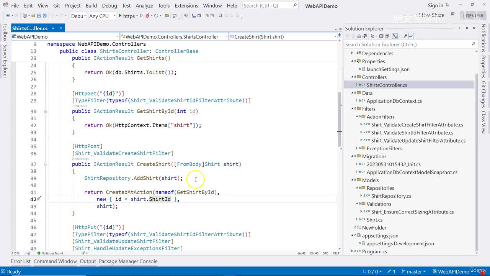Start without debugging using the outlined play icon
The image size is (490, 276).
(x=141, y=16)
